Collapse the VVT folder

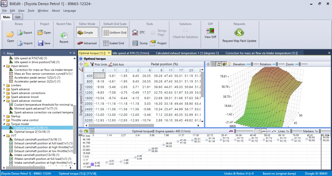5,136
